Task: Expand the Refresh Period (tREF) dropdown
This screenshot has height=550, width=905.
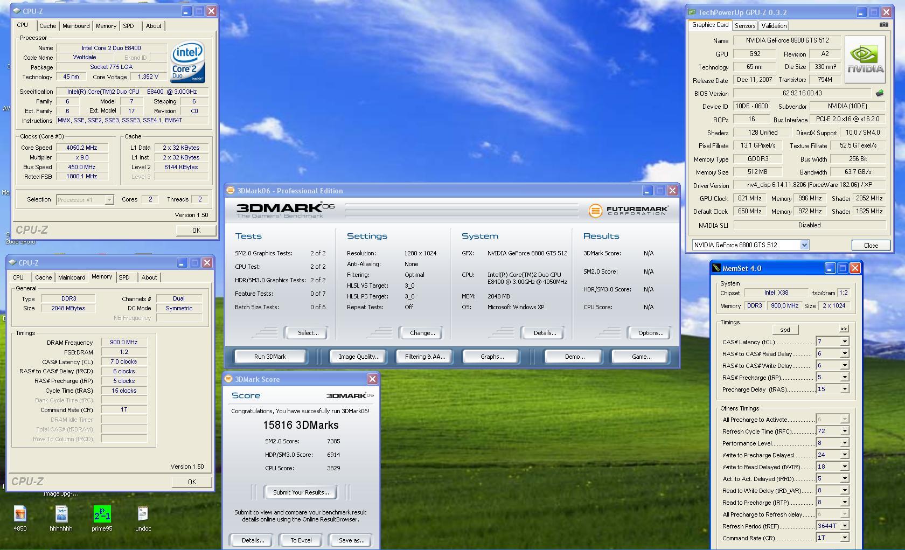Action: click(x=845, y=526)
